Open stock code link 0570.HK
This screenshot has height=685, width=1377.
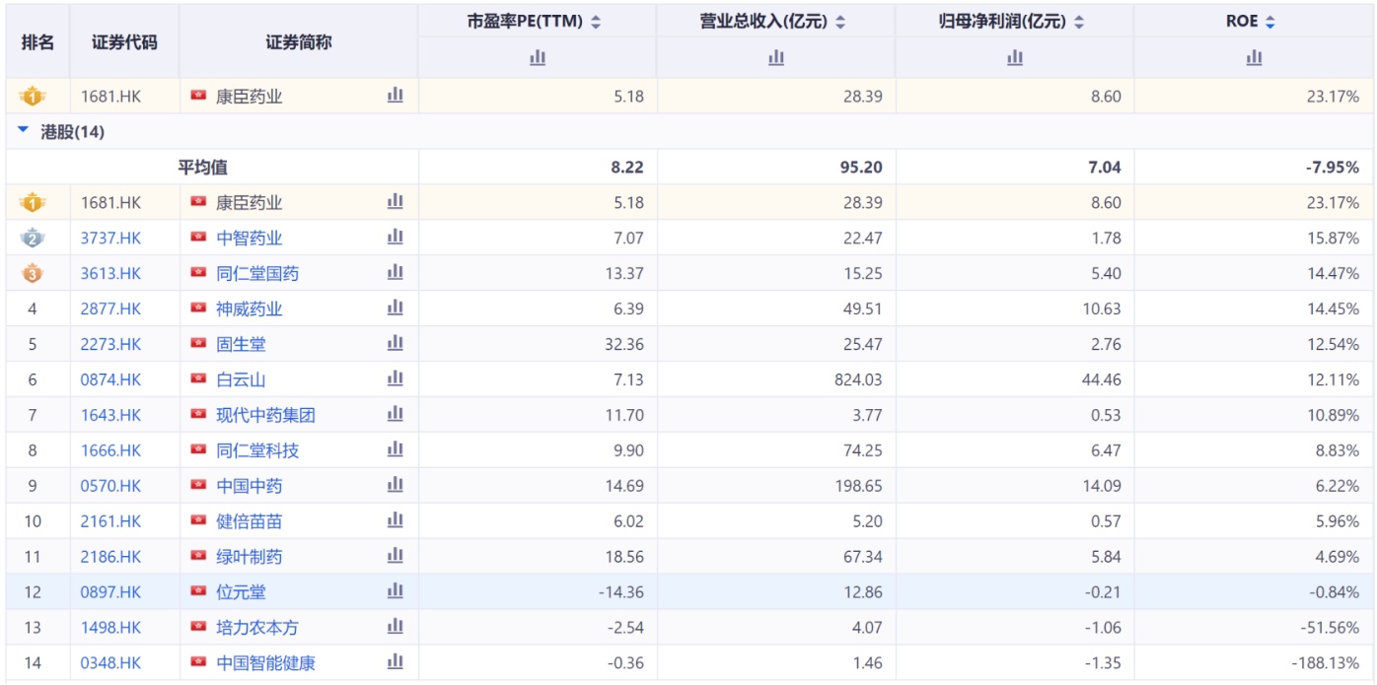(x=110, y=486)
